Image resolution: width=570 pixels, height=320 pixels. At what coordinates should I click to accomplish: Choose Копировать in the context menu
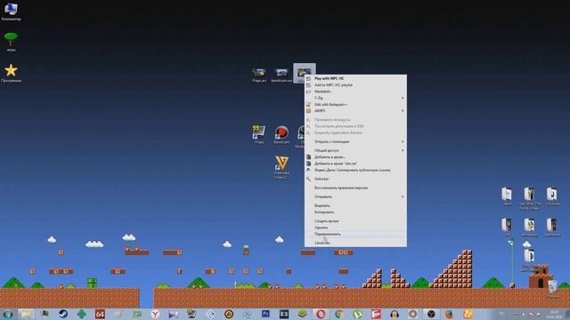(355, 212)
